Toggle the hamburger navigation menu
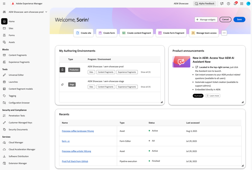This screenshot has height=170, width=252. pyautogui.click(x=4, y=4)
